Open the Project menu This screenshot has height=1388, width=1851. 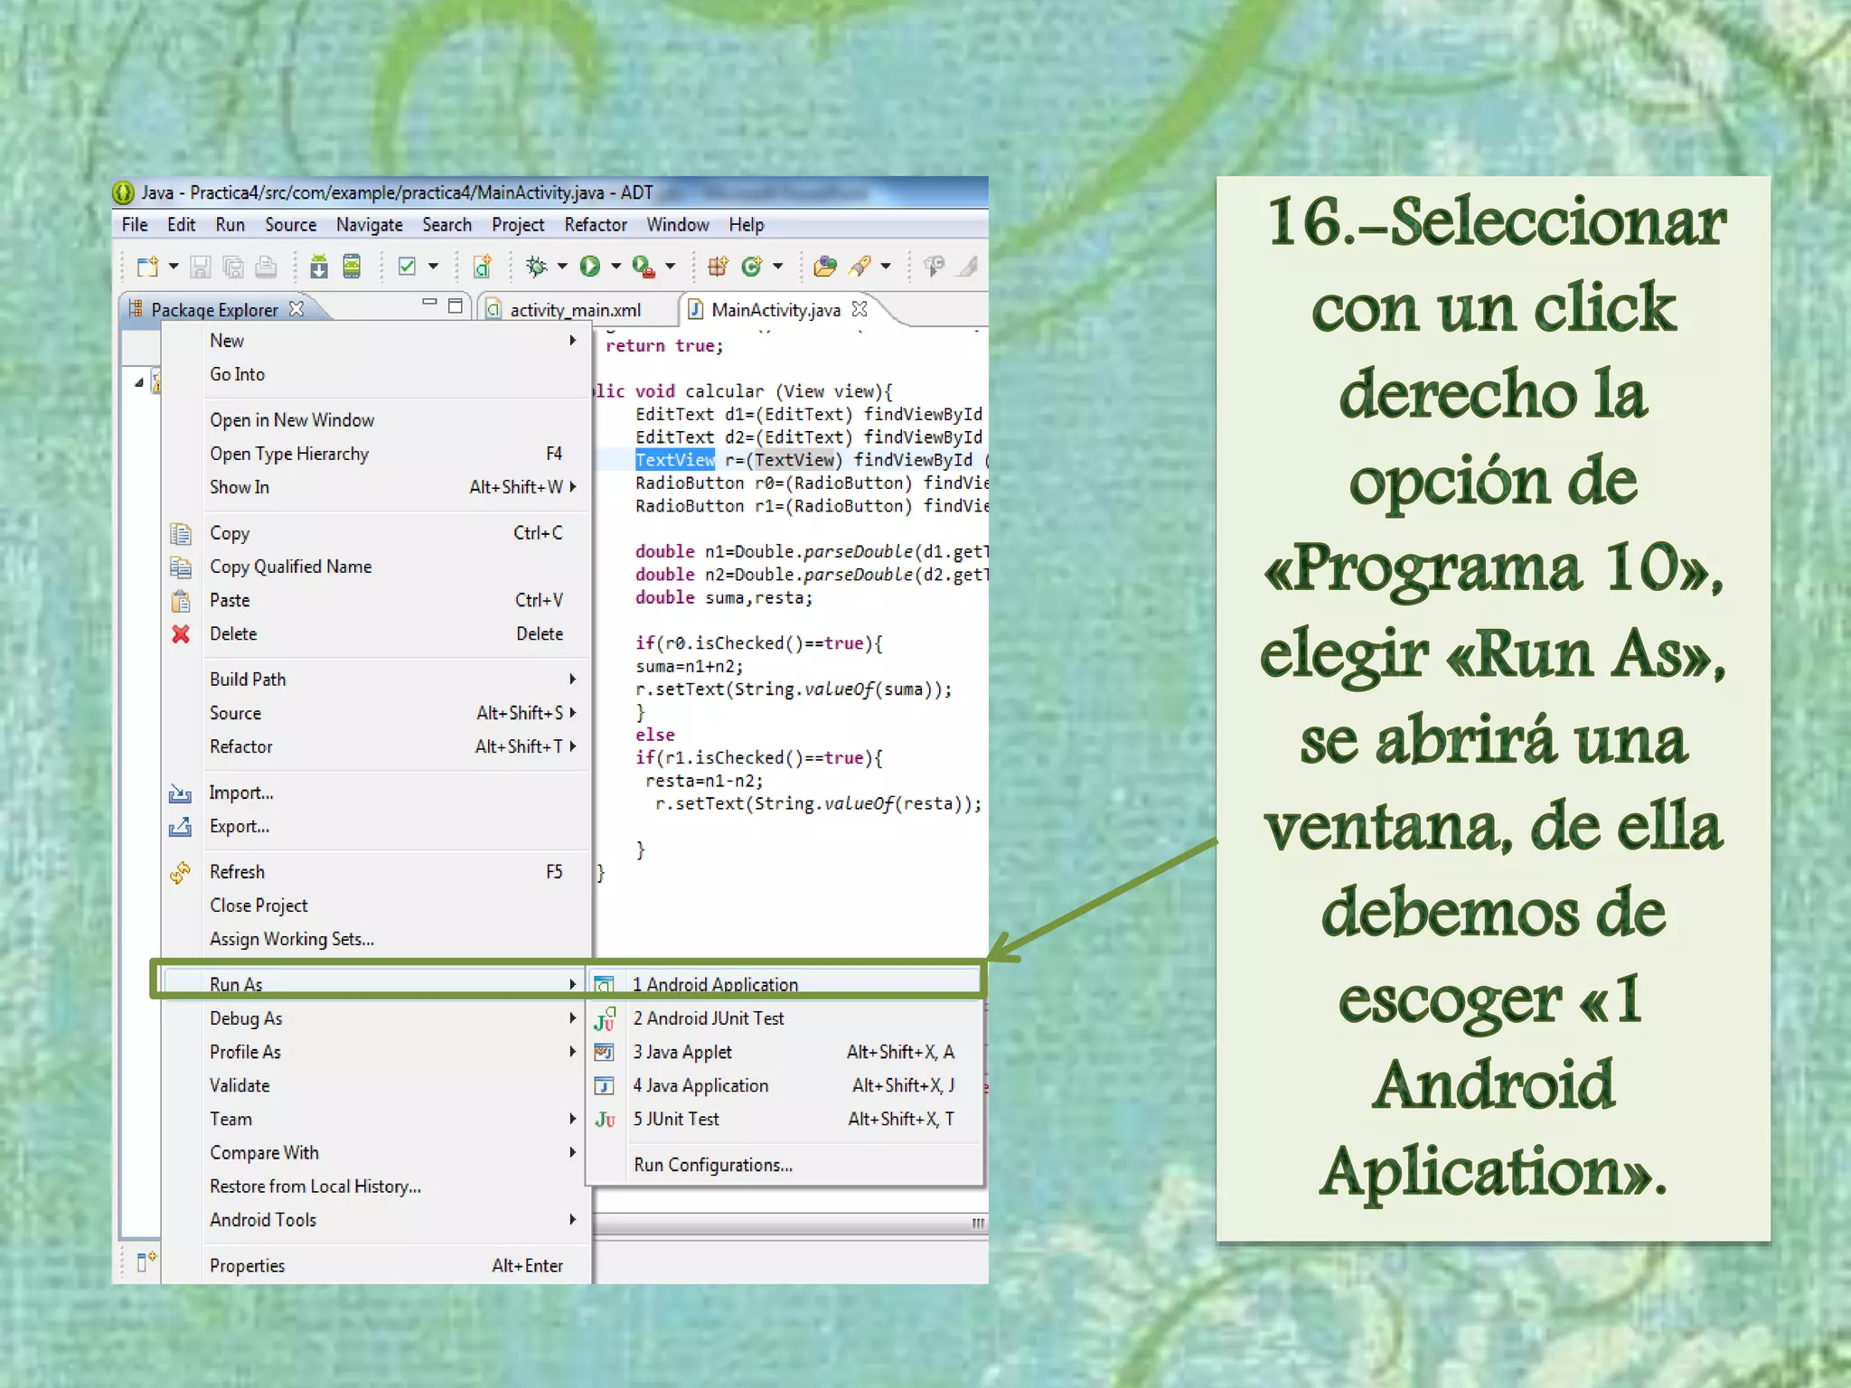click(518, 225)
